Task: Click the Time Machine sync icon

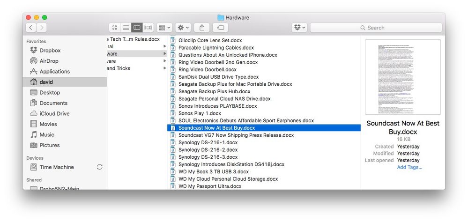Action: click(100, 167)
